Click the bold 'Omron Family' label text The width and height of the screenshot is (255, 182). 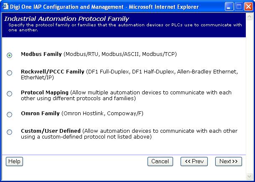pyautogui.click(x=40, y=114)
